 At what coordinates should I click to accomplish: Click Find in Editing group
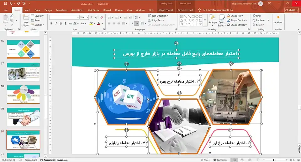257,16
